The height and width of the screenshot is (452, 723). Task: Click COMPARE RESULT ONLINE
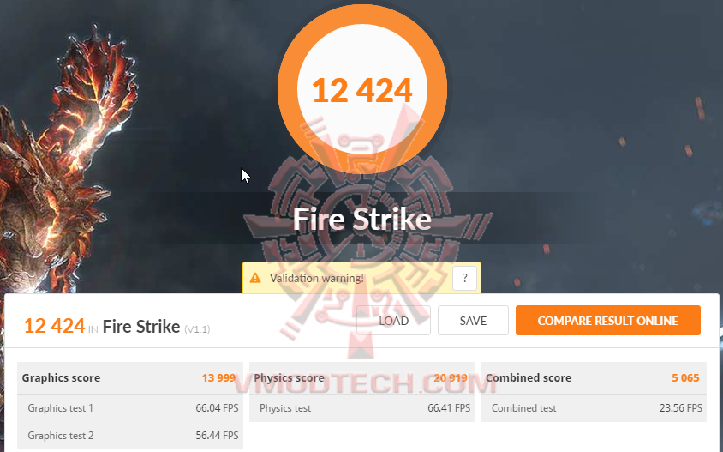(607, 321)
